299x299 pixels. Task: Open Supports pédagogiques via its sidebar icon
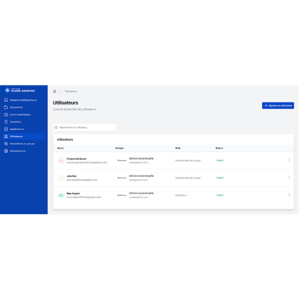(6, 100)
